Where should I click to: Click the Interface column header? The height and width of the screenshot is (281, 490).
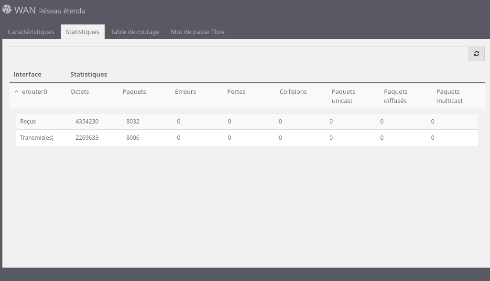(27, 74)
